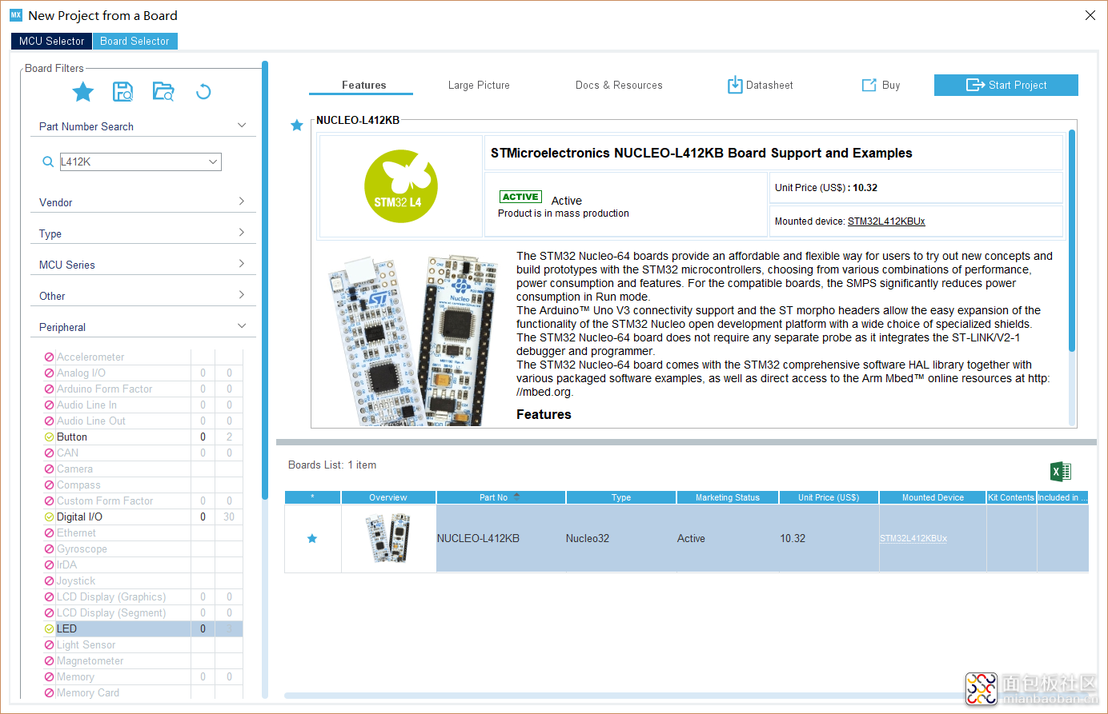1108x714 pixels.
Task: Open the part number L412K combo dropdown
Action: coord(213,162)
